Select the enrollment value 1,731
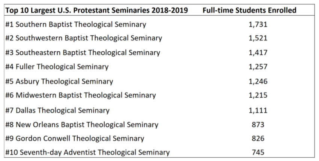The height and width of the screenshot is (161, 319). click(258, 25)
